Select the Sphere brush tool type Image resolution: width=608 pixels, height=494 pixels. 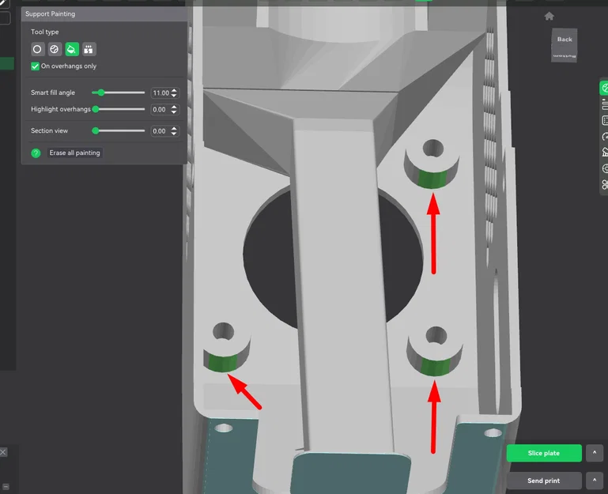tap(55, 49)
